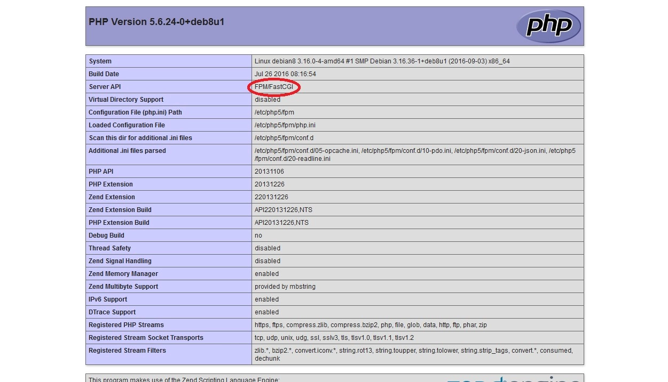This screenshot has width=668, height=382.
Task: Click the Build Date value Jul 26 2016
Action: click(285, 74)
